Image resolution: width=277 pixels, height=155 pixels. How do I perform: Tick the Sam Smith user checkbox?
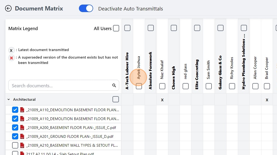[209, 86]
